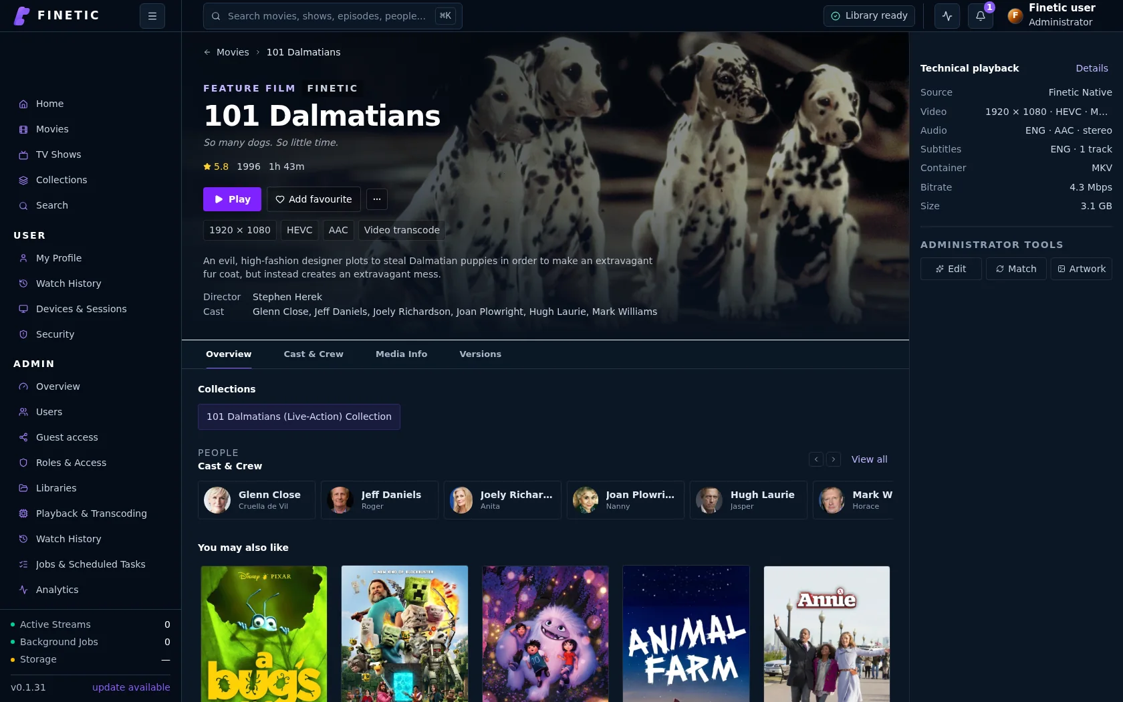This screenshot has width=1123, height=702.
Task: Click the Analytics icon
Action: 23,590
